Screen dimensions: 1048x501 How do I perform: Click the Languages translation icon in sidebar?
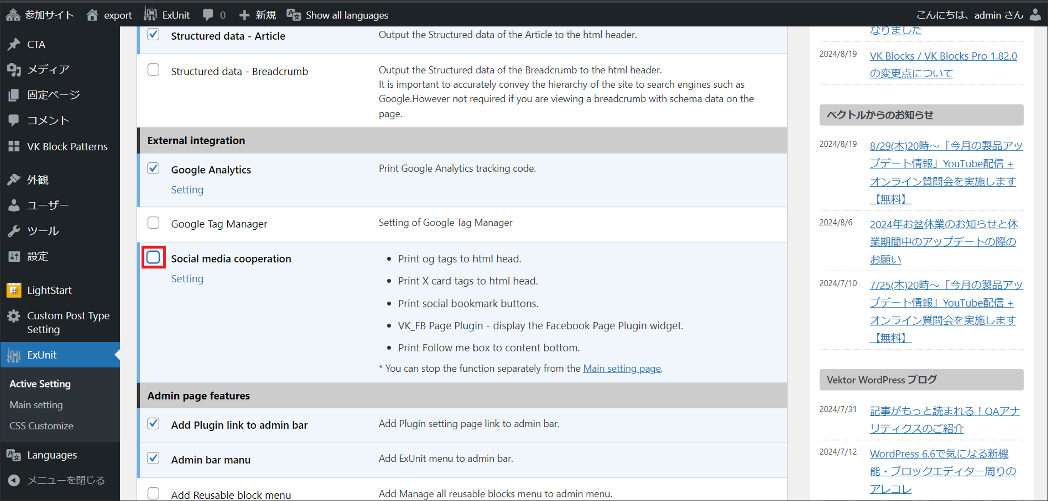click(x=14, y=455)
